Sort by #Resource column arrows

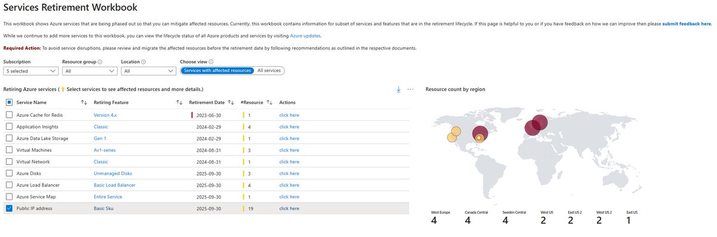[269, 102]
